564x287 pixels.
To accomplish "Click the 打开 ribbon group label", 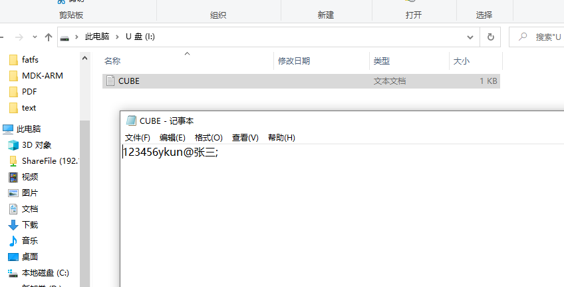I will [414, 15].
